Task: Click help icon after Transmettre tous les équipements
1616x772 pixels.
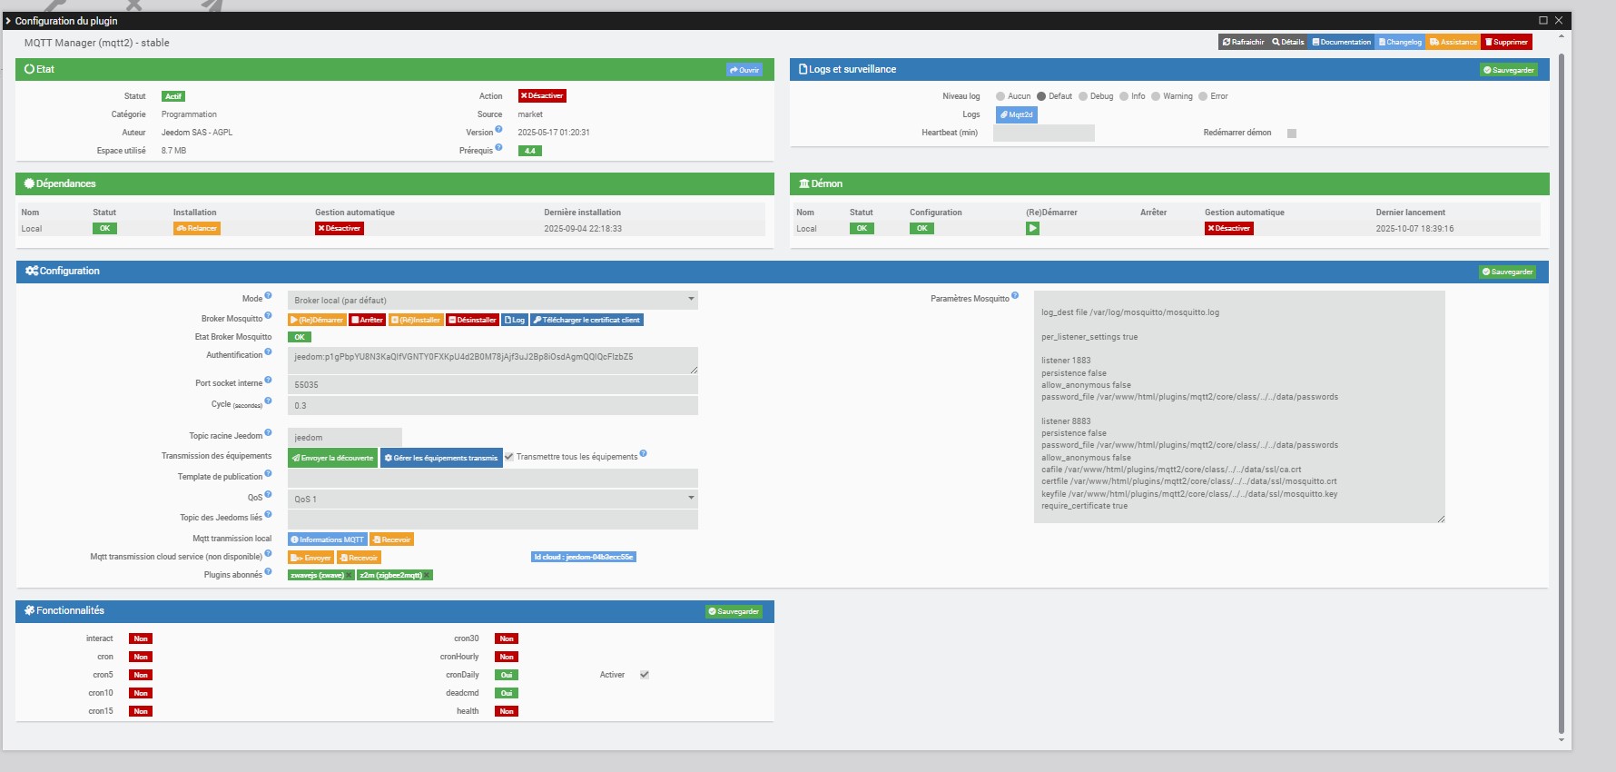Action: pos(643,453)
